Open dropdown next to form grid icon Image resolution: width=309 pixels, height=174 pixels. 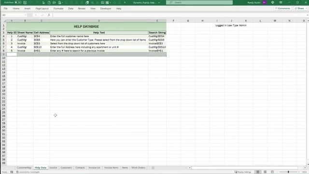click(x=110, y=2)
